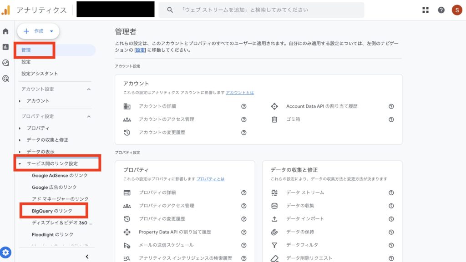Open the Advertising icon in left rail
The height and width of the screenshot is (262, 466).
[5, 79]
